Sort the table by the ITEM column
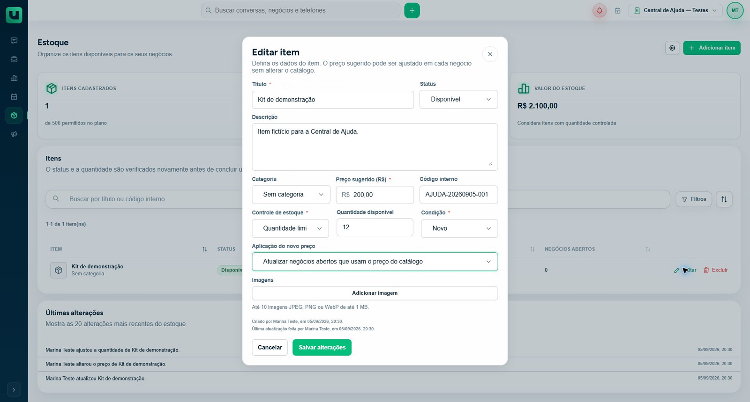This screenshot has height=402, width=750. pyautogui.click(x=204, y=249)
